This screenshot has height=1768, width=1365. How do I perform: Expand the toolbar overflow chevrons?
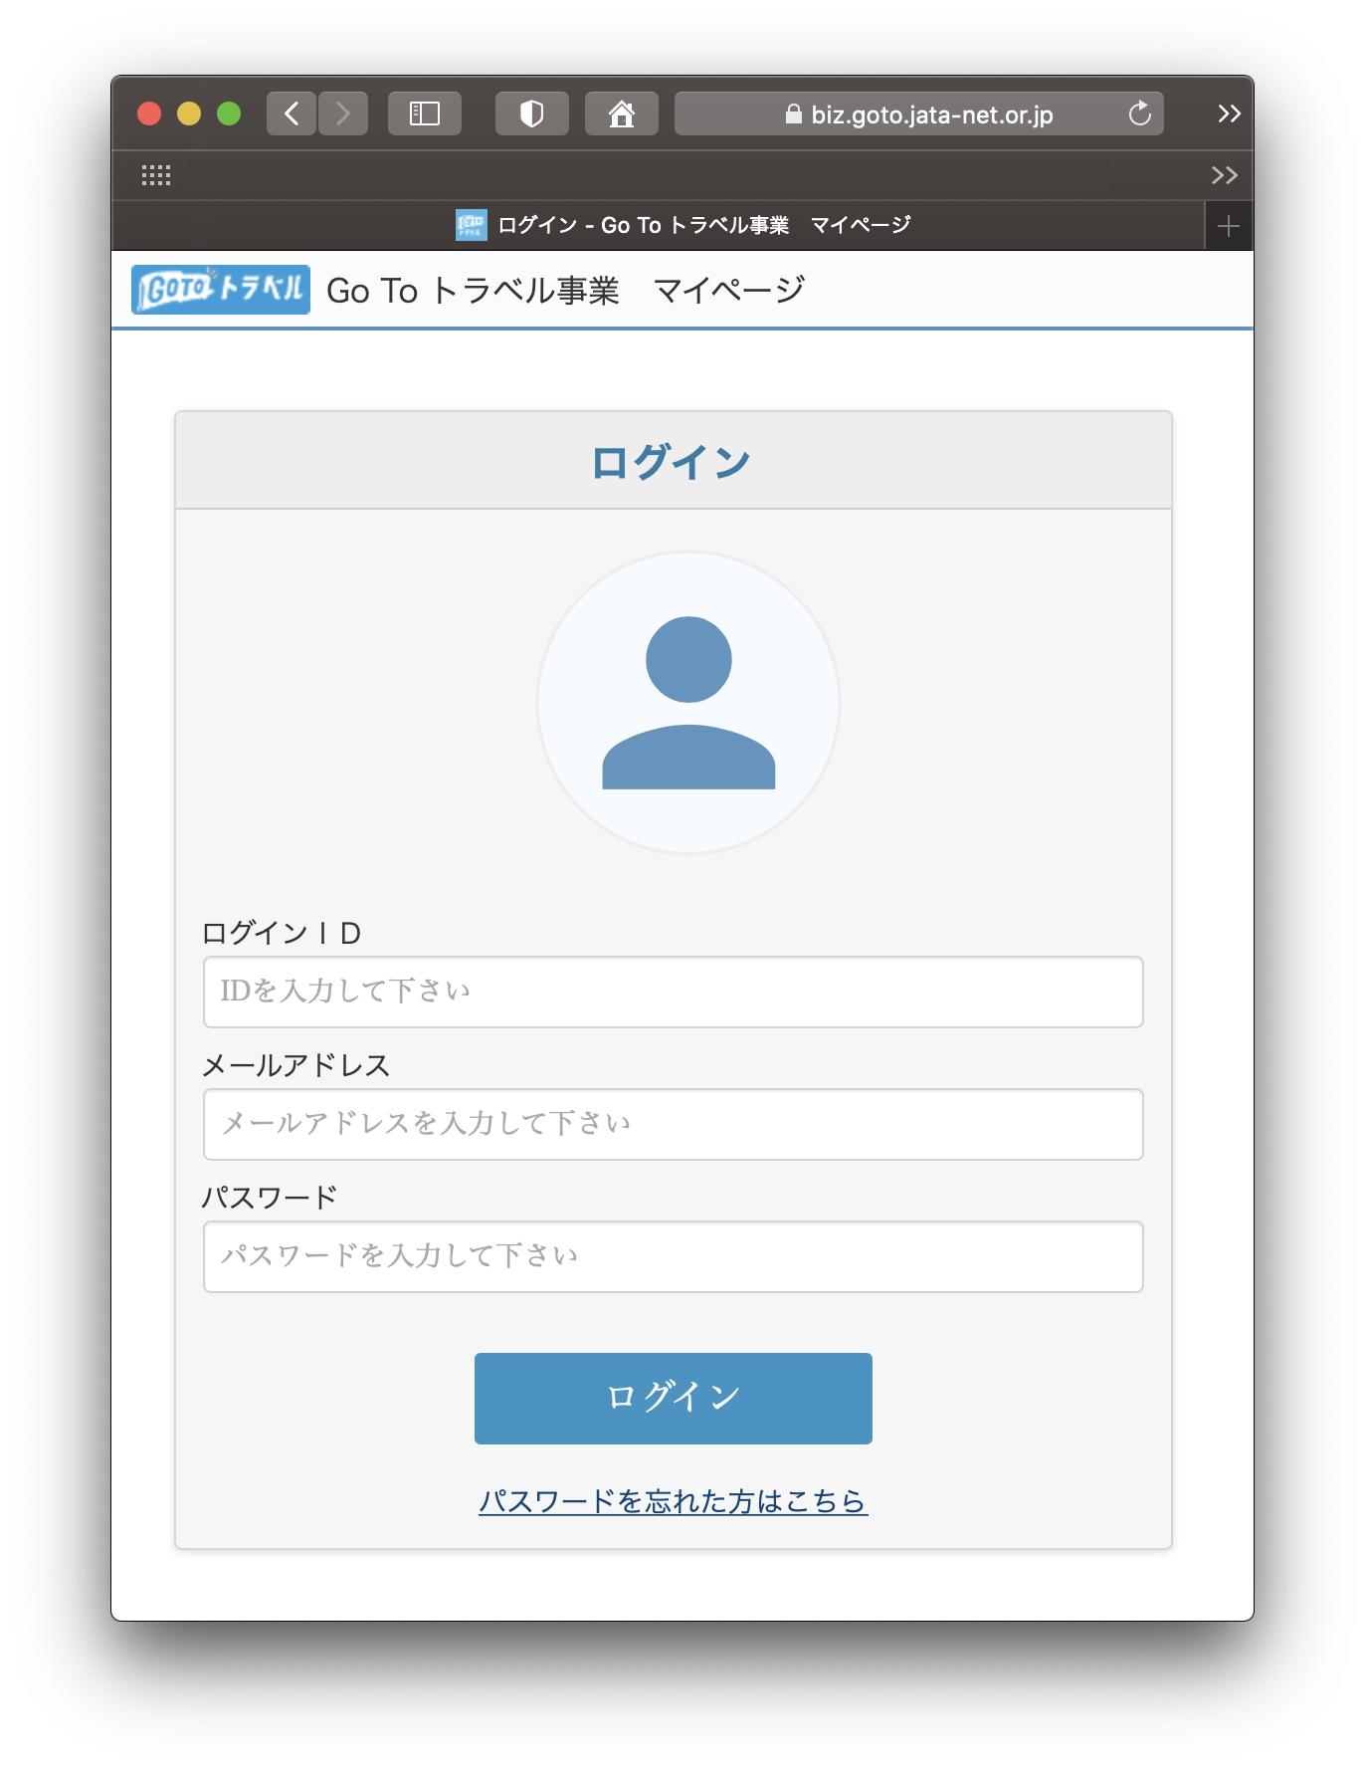tap(1229, 113)
